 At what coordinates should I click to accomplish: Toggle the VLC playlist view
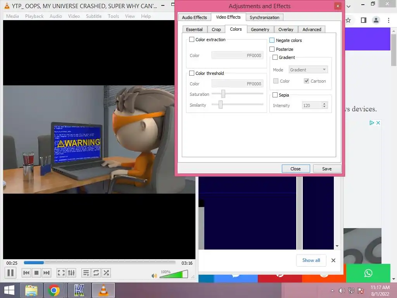[x=86, y=273]
